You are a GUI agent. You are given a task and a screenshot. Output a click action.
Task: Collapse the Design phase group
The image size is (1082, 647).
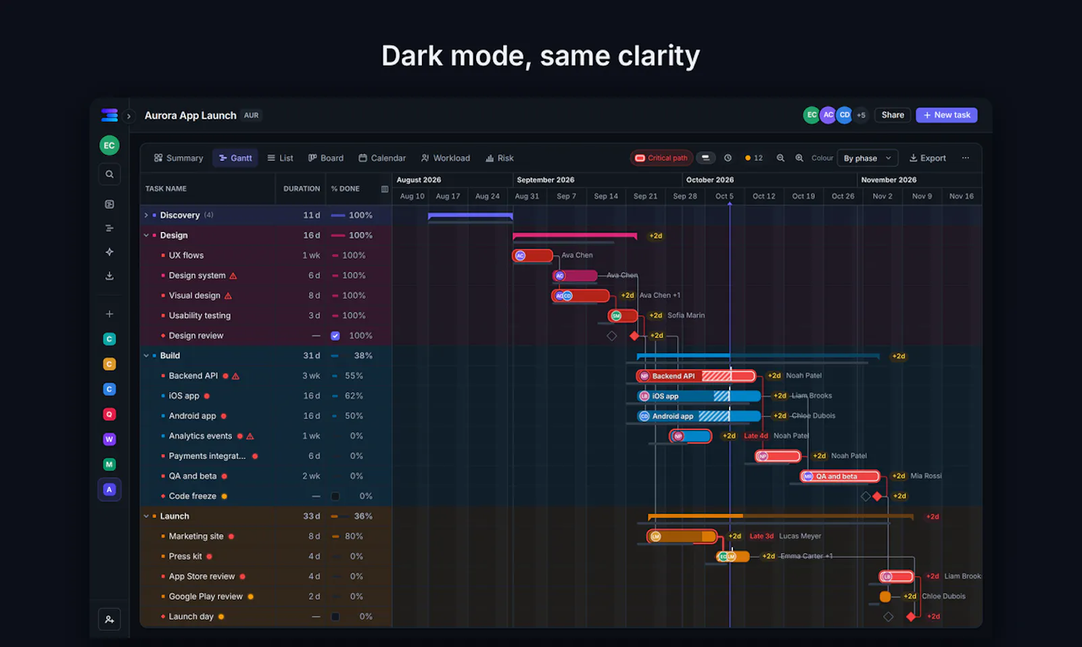[146, 235]
